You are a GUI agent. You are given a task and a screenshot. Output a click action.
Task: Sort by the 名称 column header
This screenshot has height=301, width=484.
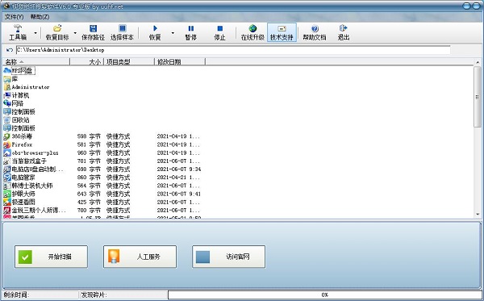pos(35,62)
